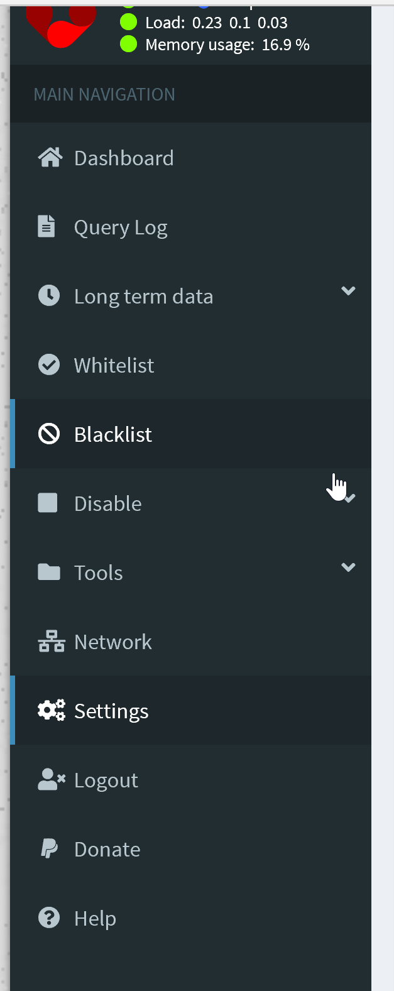
Task: Click the Disable stop square icon
Action: (48, 503)
